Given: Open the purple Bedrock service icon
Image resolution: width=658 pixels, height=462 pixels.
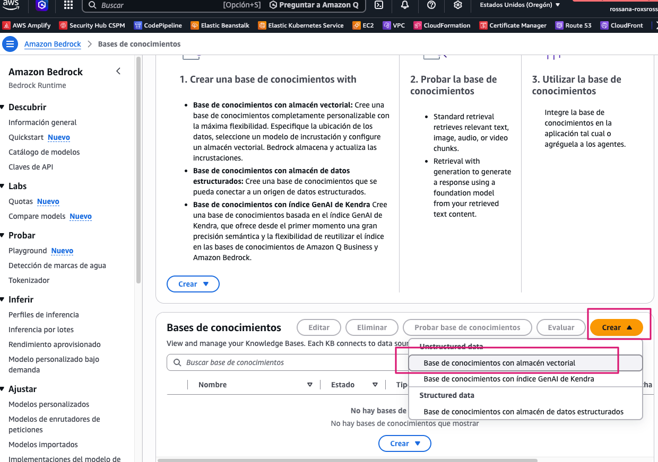Looking at the screenshot, I should point(42,5).
